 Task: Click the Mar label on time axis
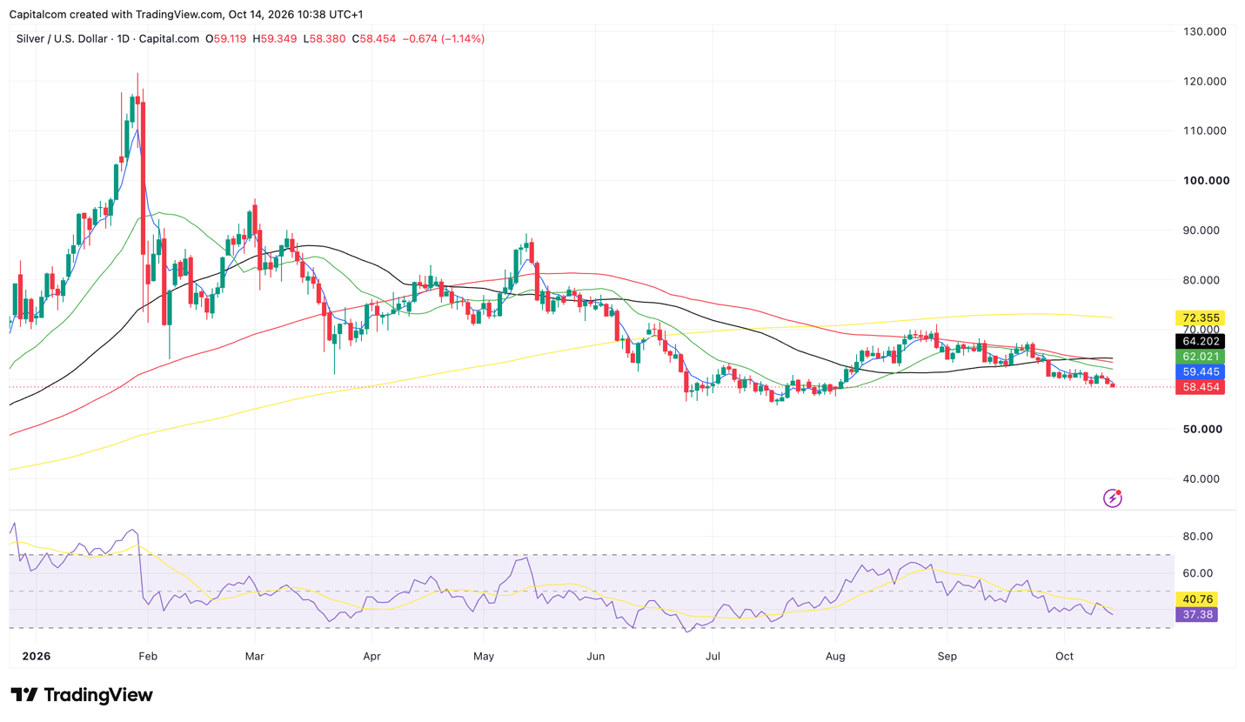coord(254,657)
